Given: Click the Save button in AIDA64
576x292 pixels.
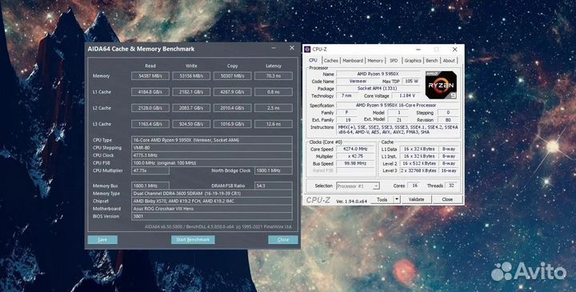Looking at the screenshot, I should click(x=102, y=240).
